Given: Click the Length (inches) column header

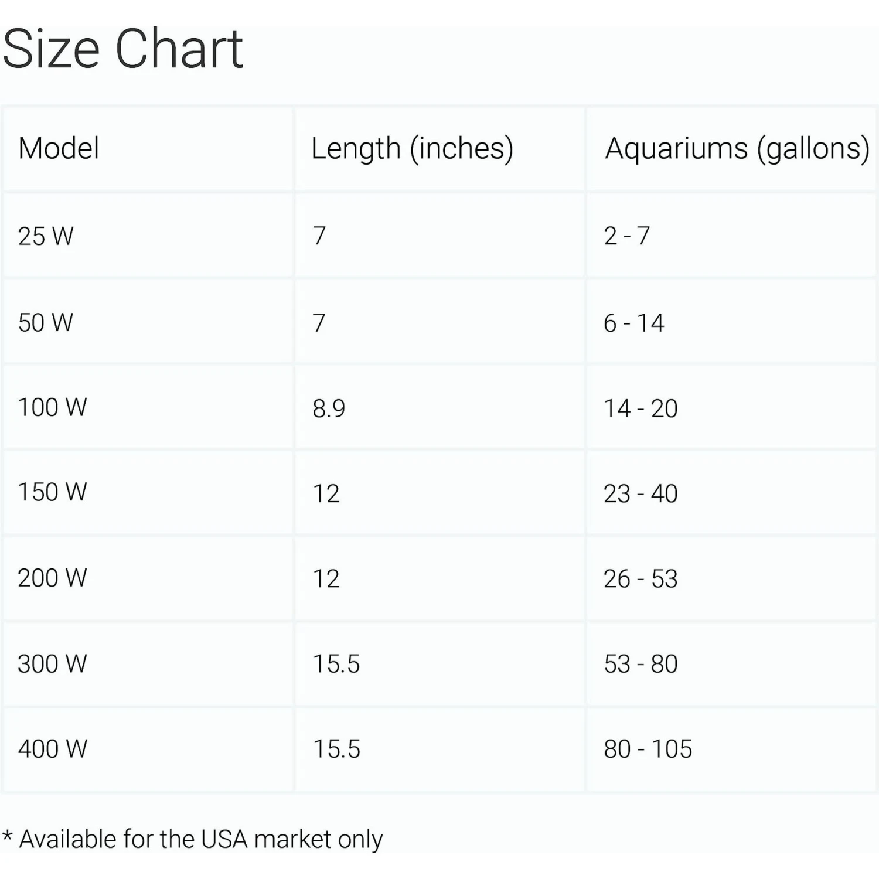Looking at the screenshot, I should point(412,148).
